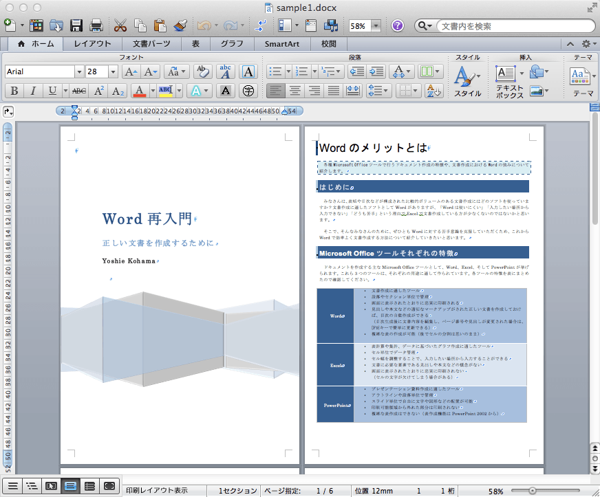Open the bullet list dropdown arrow
This screenshot has height=497, width=600.
pos(288,71)
